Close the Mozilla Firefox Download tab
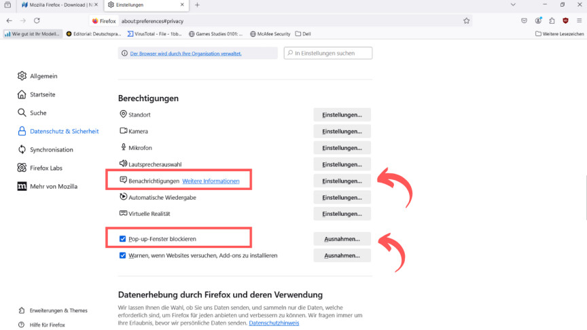This screenshot has height=330, width=587. click(96, 5)
